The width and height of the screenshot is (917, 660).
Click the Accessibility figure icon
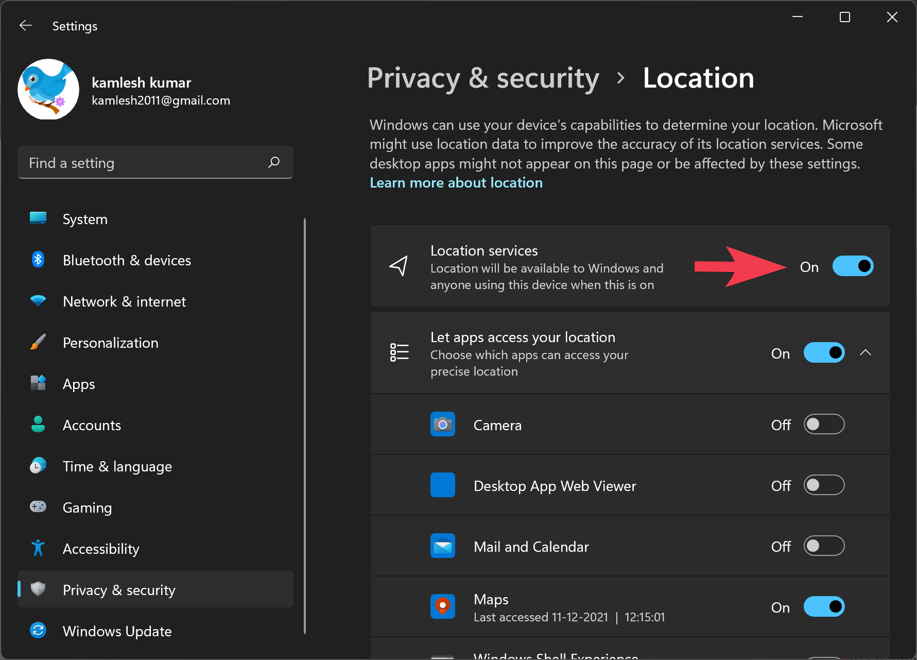point(38,548)
